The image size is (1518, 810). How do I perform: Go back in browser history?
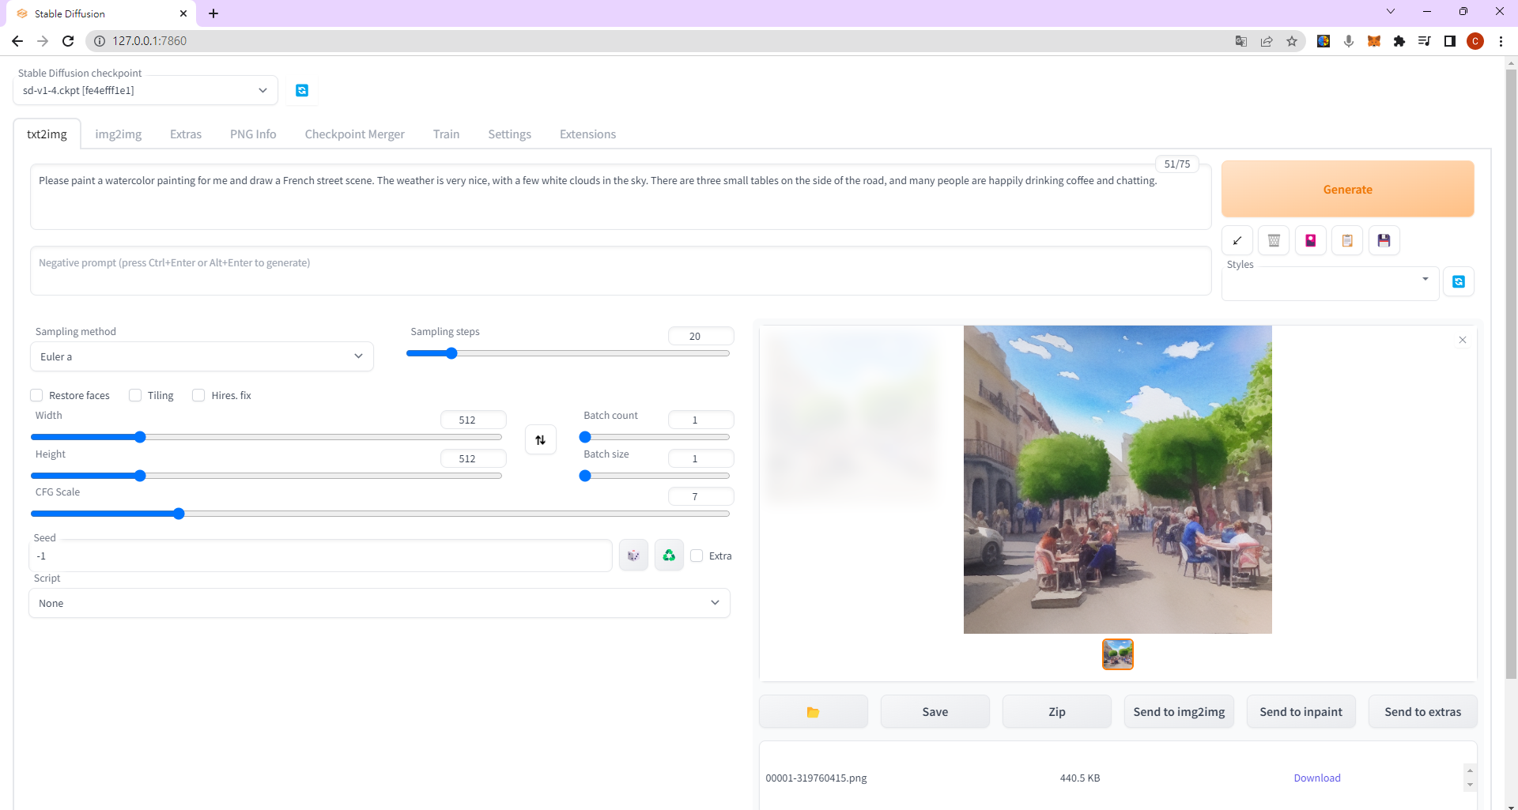[x=17, y=41]
